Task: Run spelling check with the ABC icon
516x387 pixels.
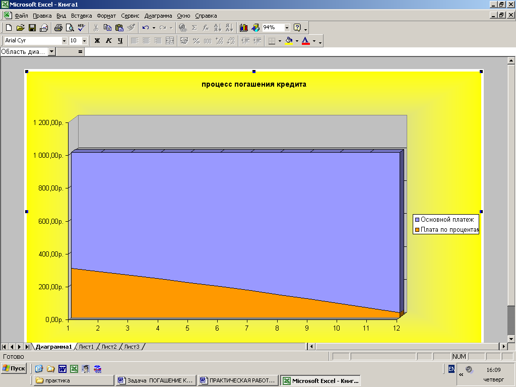Action: point(81,28)
